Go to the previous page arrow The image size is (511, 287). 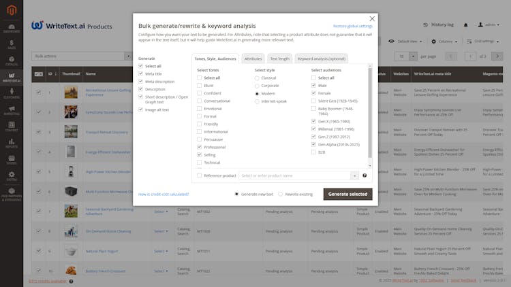pos(451,56)
